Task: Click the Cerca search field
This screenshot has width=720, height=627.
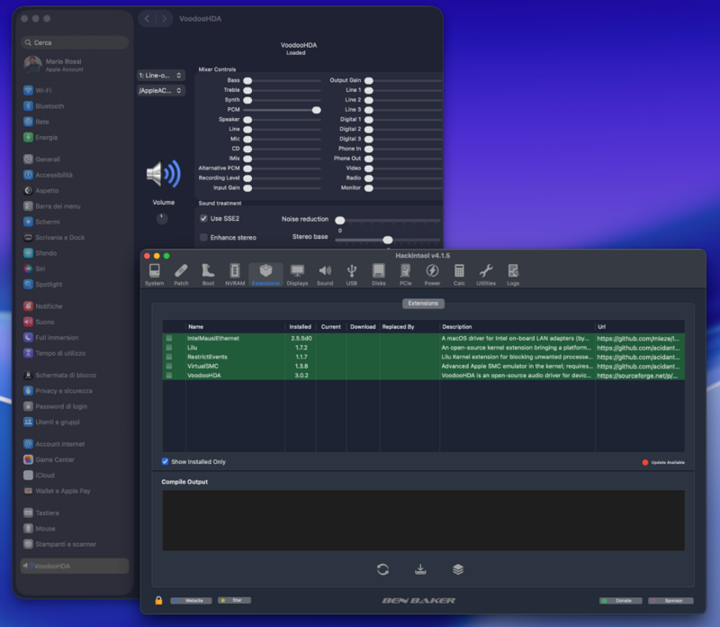Action: pos(75,42)
